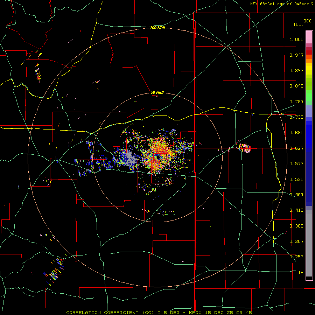
Task: Click the DCC label above the color bar
Action: 307,21
